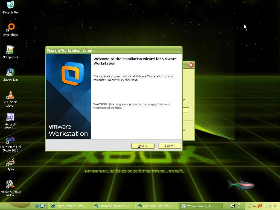280x210 pixels.
Task: Select the Supermium browser shortcut
Action: tap(10, 74)
